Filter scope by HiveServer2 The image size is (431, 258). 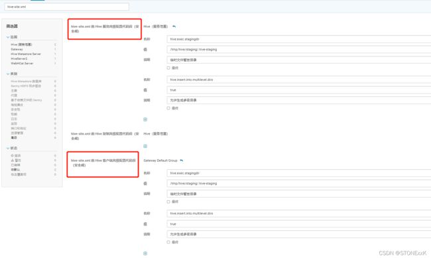(19, 58)
